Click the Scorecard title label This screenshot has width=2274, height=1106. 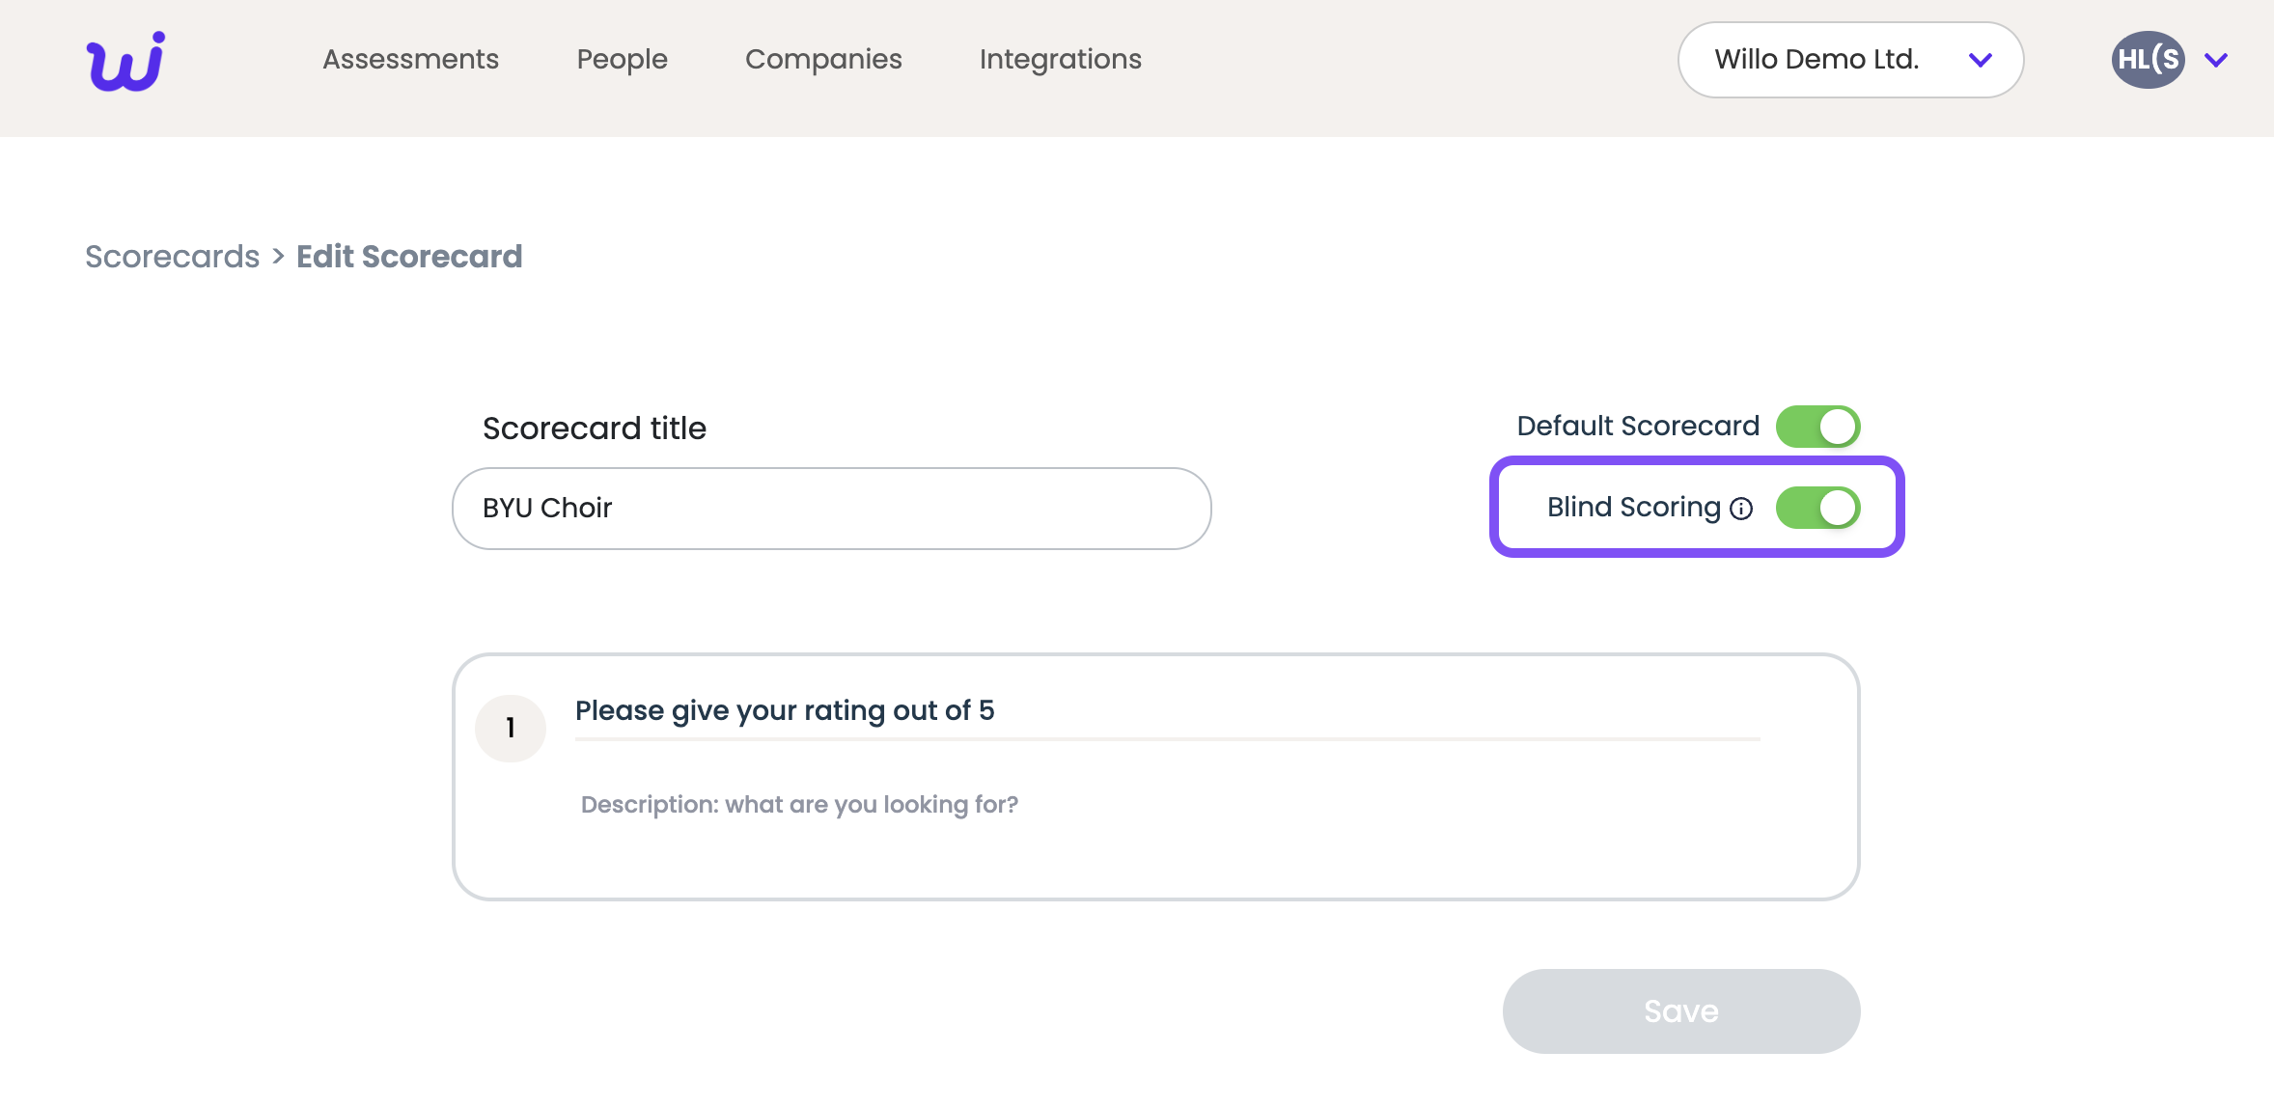[x=595, y=429]
